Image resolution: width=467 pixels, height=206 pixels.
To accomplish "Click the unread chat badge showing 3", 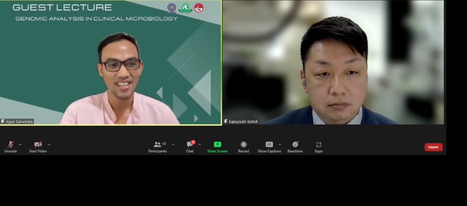I will point(193,142).
